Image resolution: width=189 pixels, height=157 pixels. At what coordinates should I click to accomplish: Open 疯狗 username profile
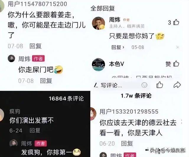coord(15,111)
